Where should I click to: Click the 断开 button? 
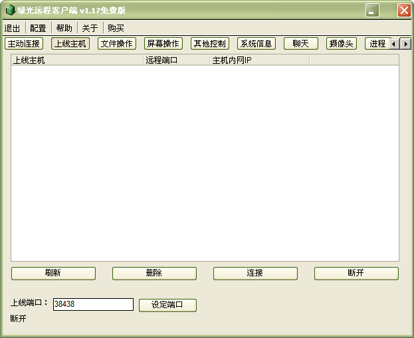pyautogui.click(x=356, y=273)
